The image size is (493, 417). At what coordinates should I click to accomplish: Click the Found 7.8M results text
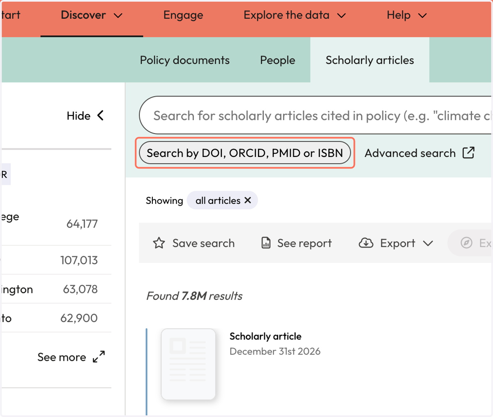click(x=194, y=296)
